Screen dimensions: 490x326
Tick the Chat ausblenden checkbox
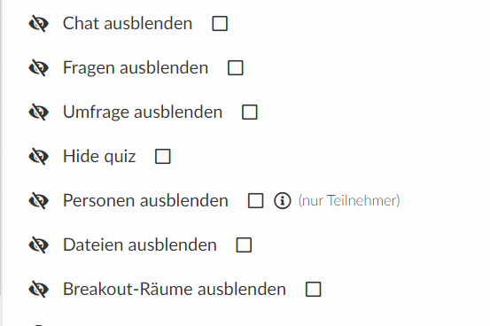(220, 24)
